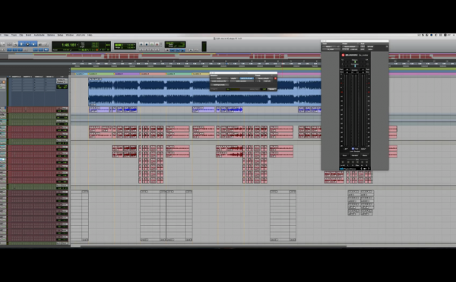This screenshot has width=456, height=282.
Task: Open the Window menu
Action: (70, 35)
